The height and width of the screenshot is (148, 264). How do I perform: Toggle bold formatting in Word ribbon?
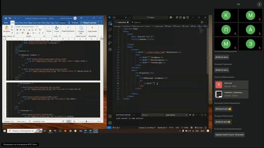tap(17, 30)
